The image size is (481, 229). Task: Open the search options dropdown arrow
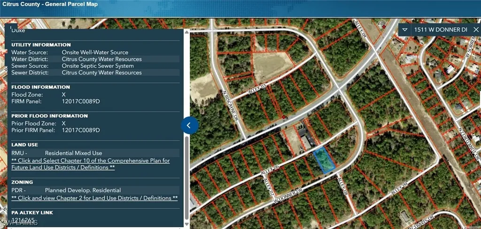406,30
